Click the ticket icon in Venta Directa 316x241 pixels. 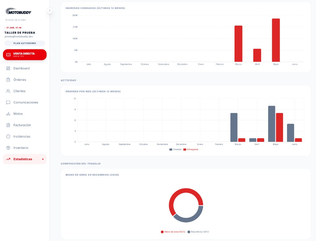coord(8,55)
